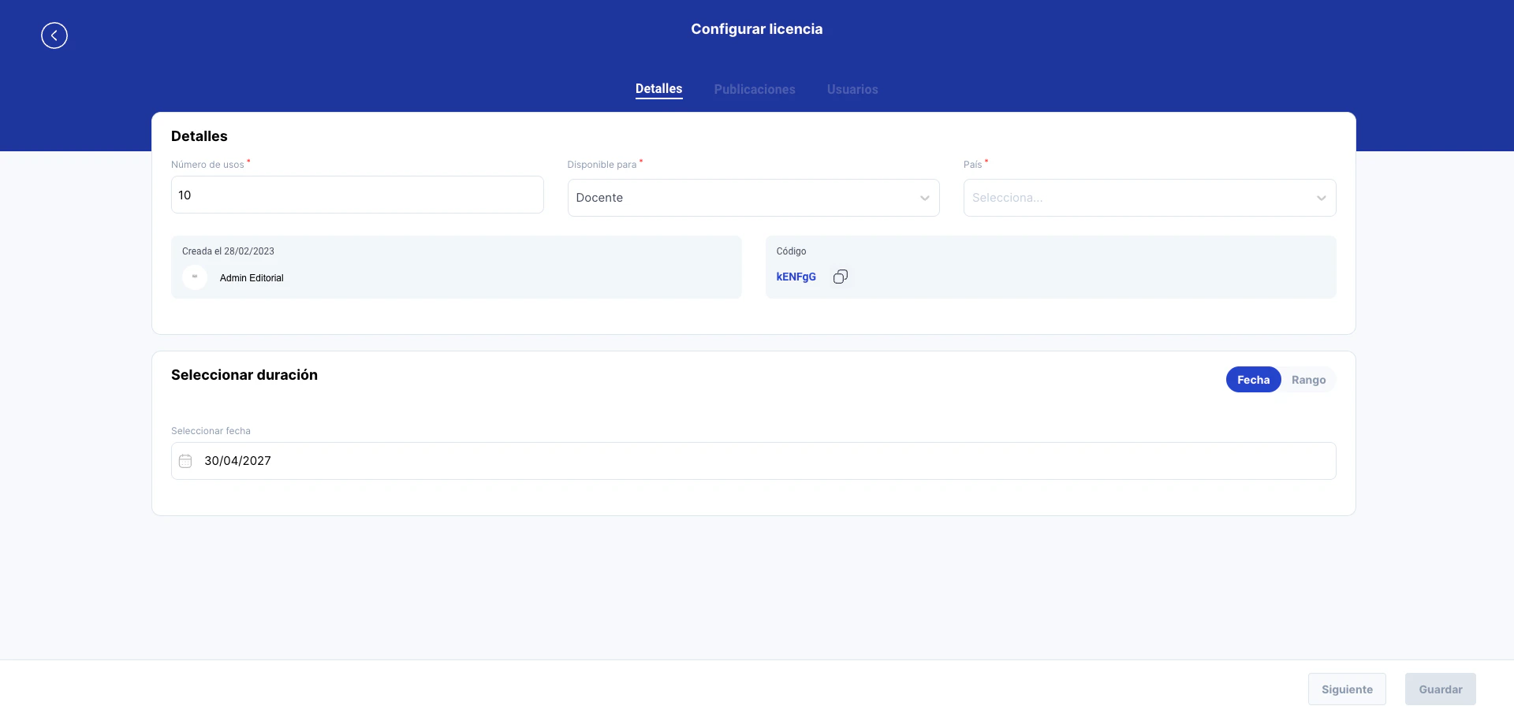Click the Código label
1514x717 pixels.
(791, 251)
